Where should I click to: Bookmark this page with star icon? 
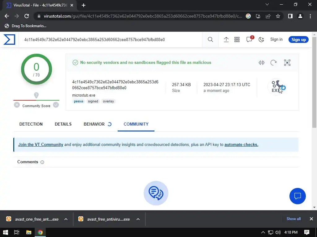click(x=278, y=16)
